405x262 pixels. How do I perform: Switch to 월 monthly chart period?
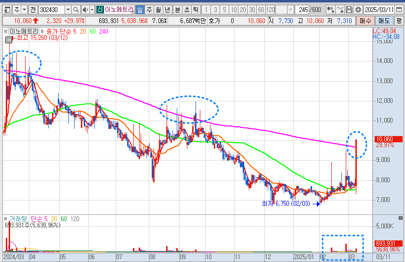(158, 10)
